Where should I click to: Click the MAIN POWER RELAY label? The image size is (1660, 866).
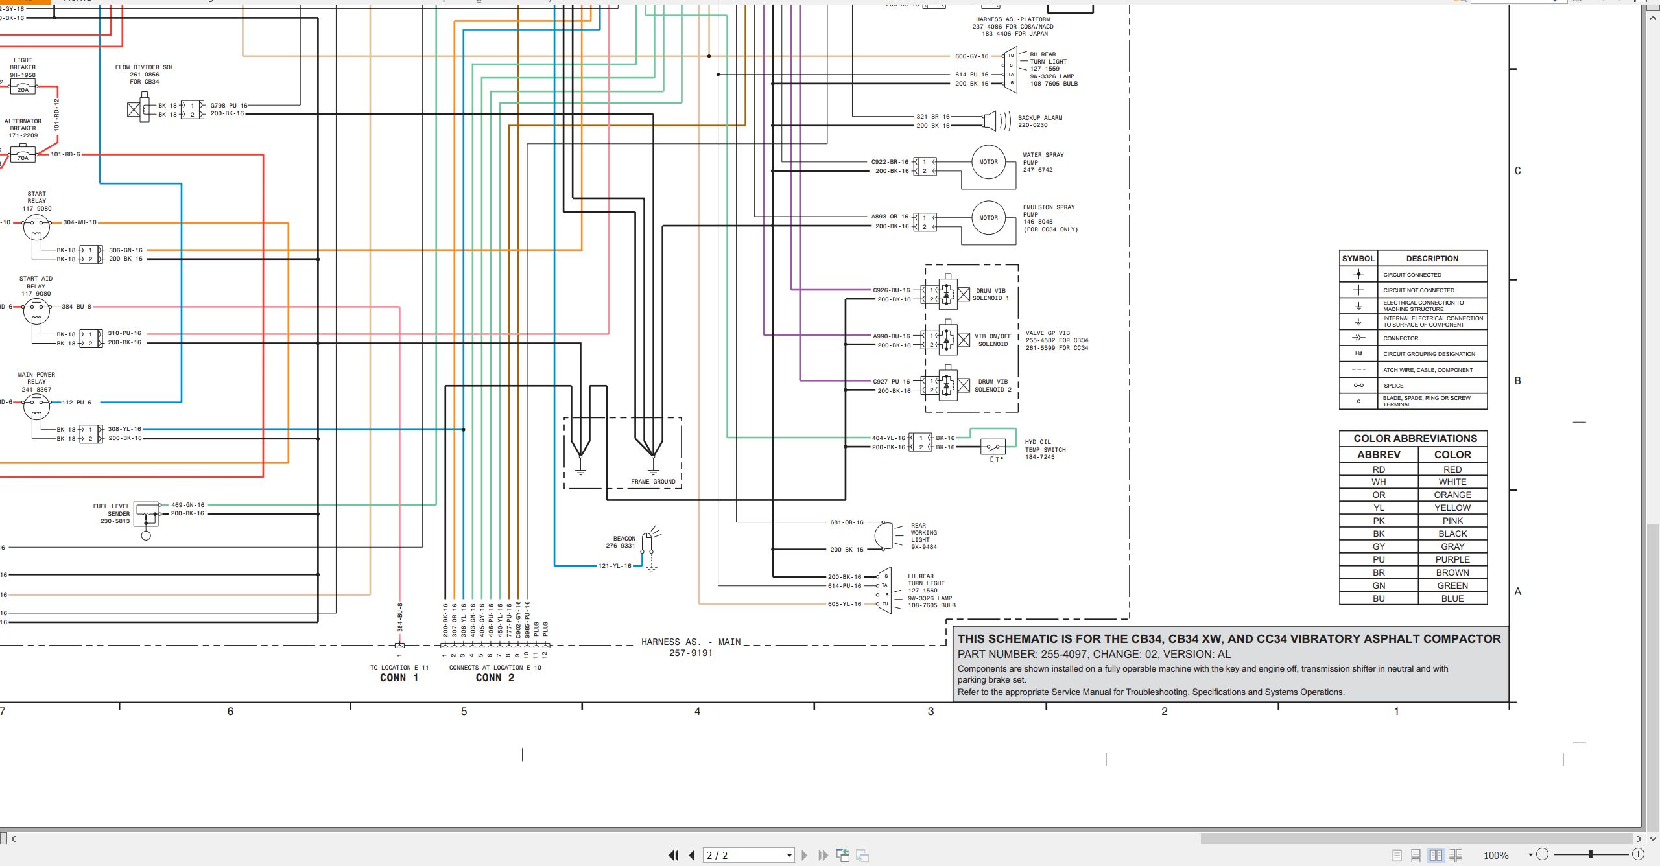36,378
